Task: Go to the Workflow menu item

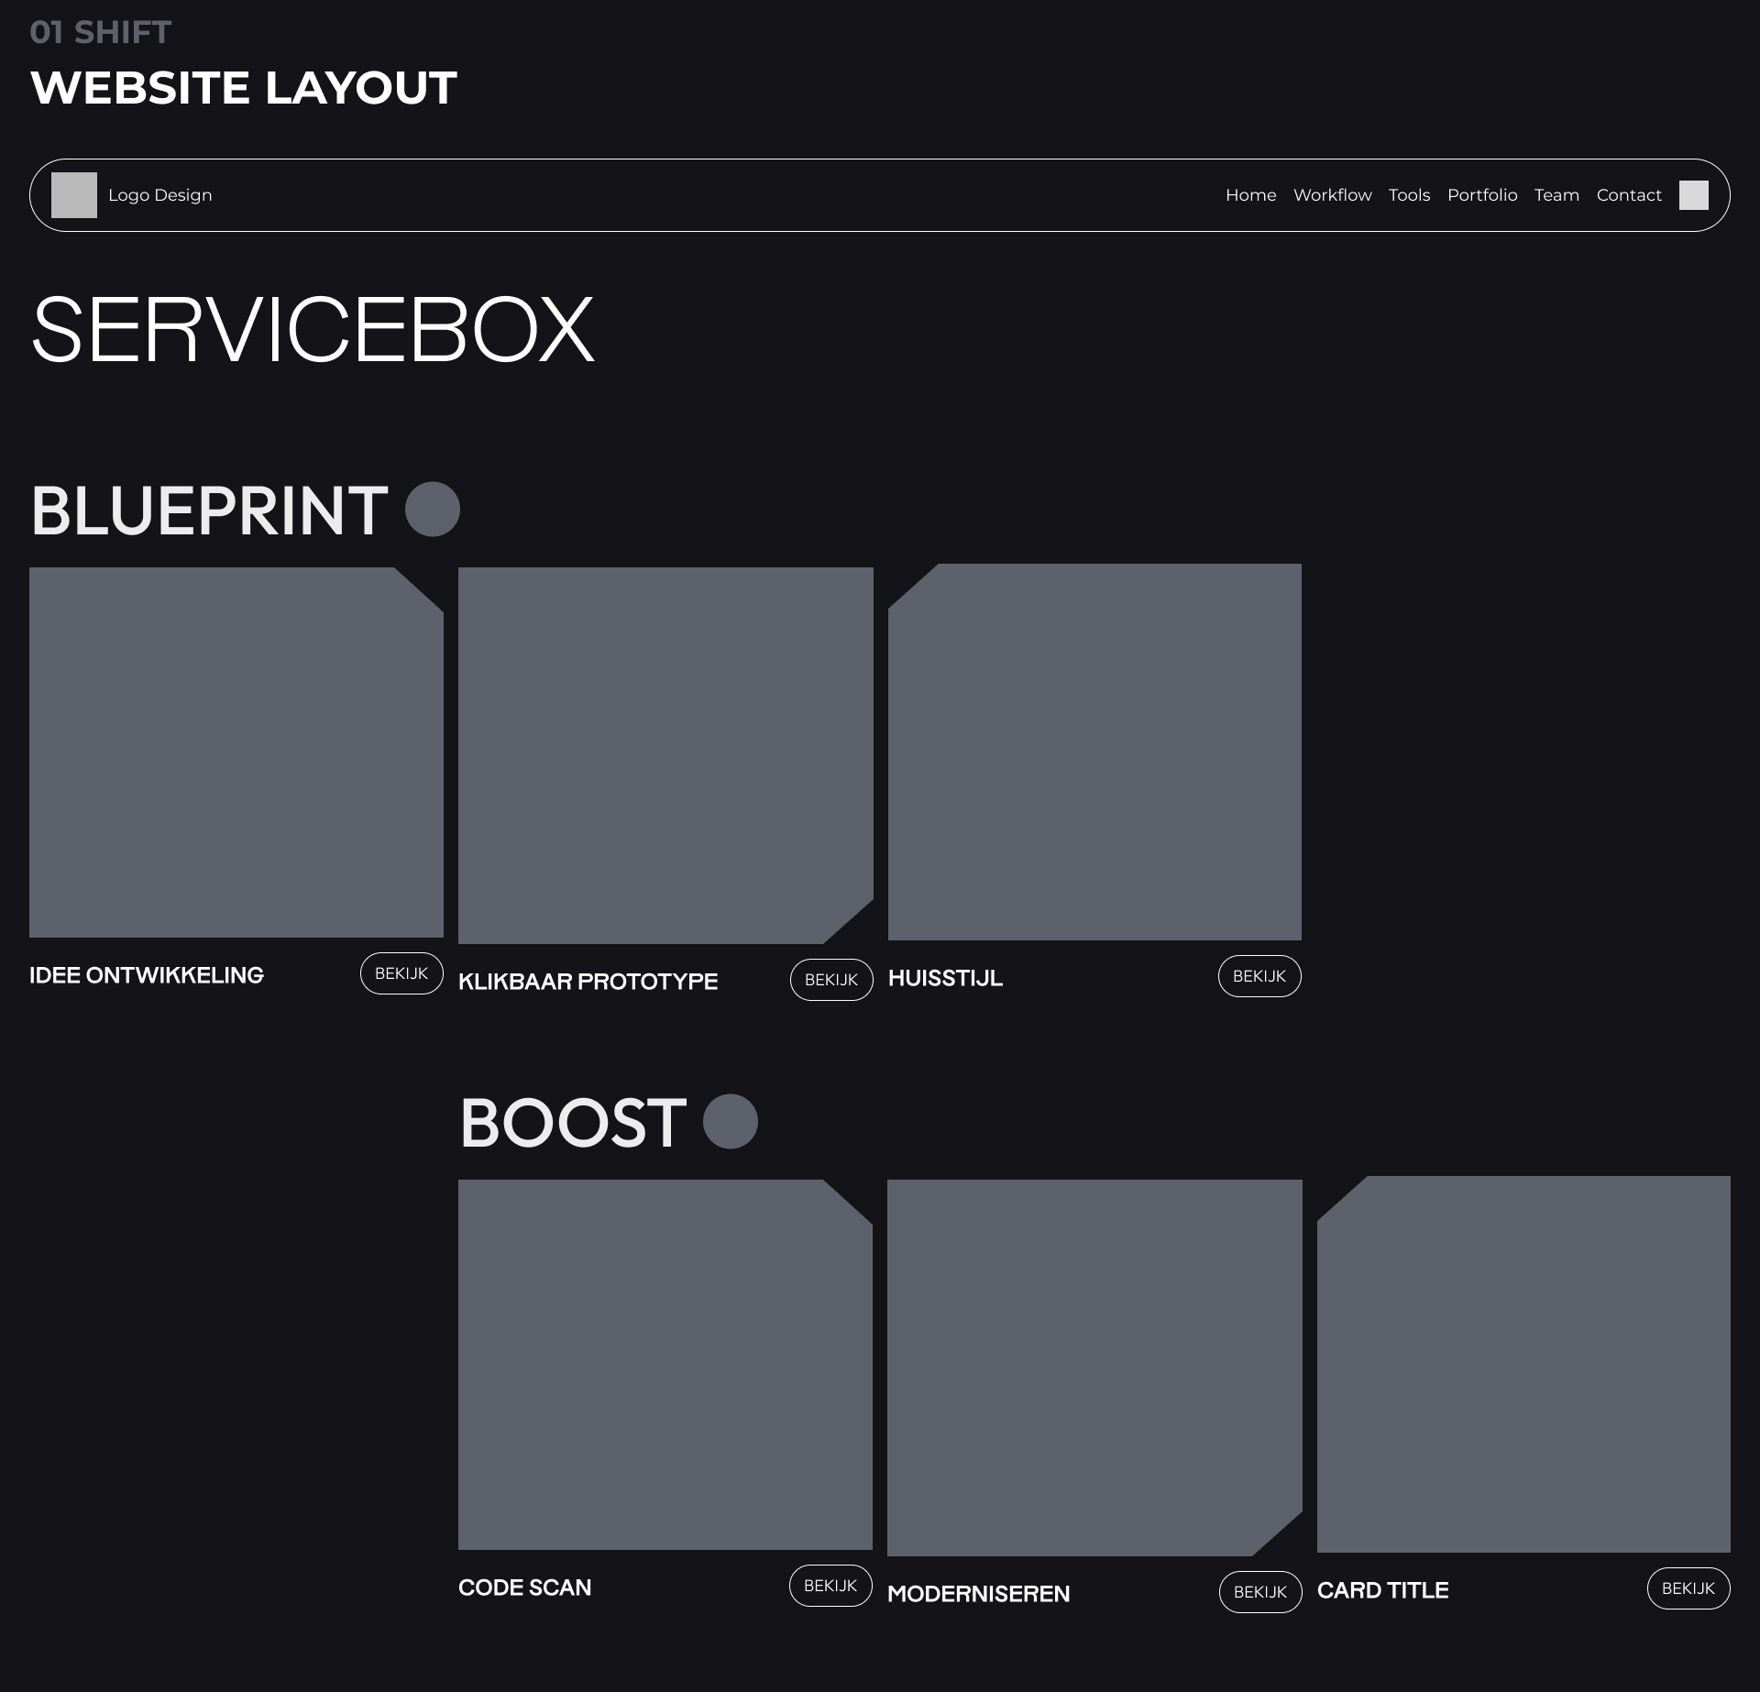Action: (1332, 195)
